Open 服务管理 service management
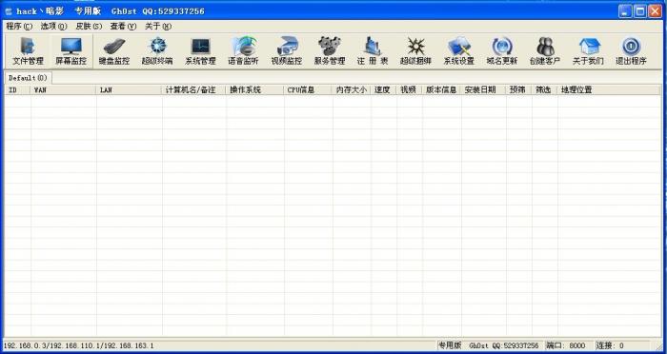Image resolution: width=667 pixels, height=354 pixels. coord(330,51)
